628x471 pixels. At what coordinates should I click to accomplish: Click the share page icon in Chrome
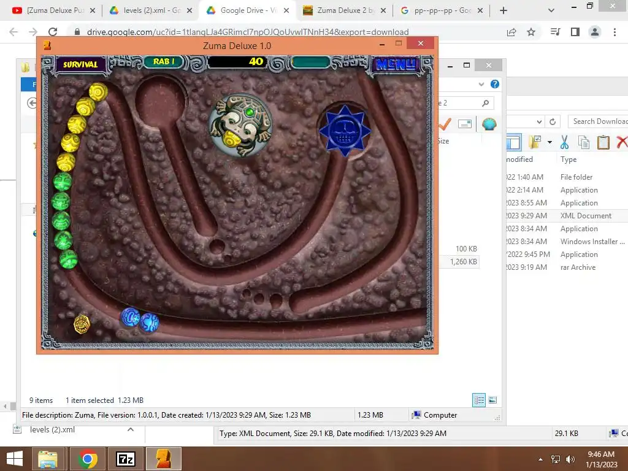pos(511,32)
